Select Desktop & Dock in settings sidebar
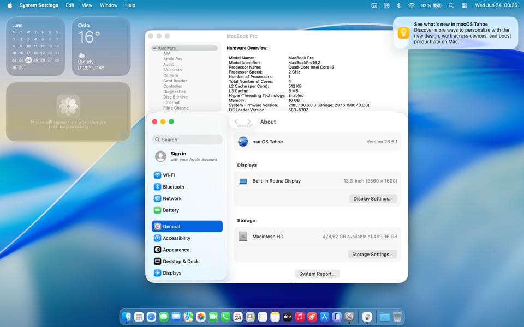524x327 pixels. coord(187,261)
